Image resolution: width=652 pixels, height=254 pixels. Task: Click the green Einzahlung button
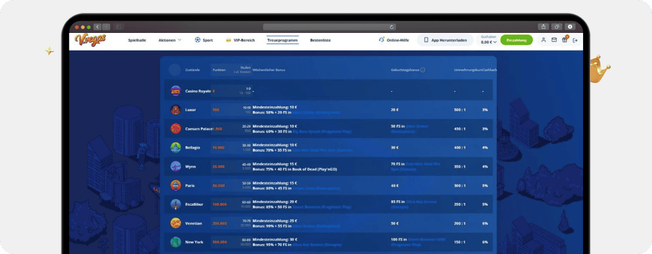(517, 41)
